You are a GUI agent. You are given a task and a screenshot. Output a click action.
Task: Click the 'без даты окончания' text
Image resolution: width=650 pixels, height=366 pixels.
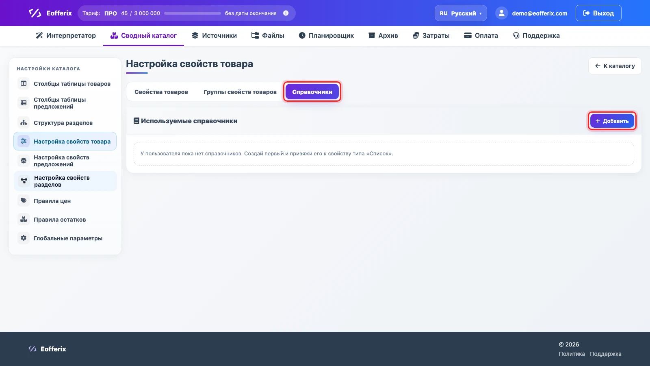(251, 13)
